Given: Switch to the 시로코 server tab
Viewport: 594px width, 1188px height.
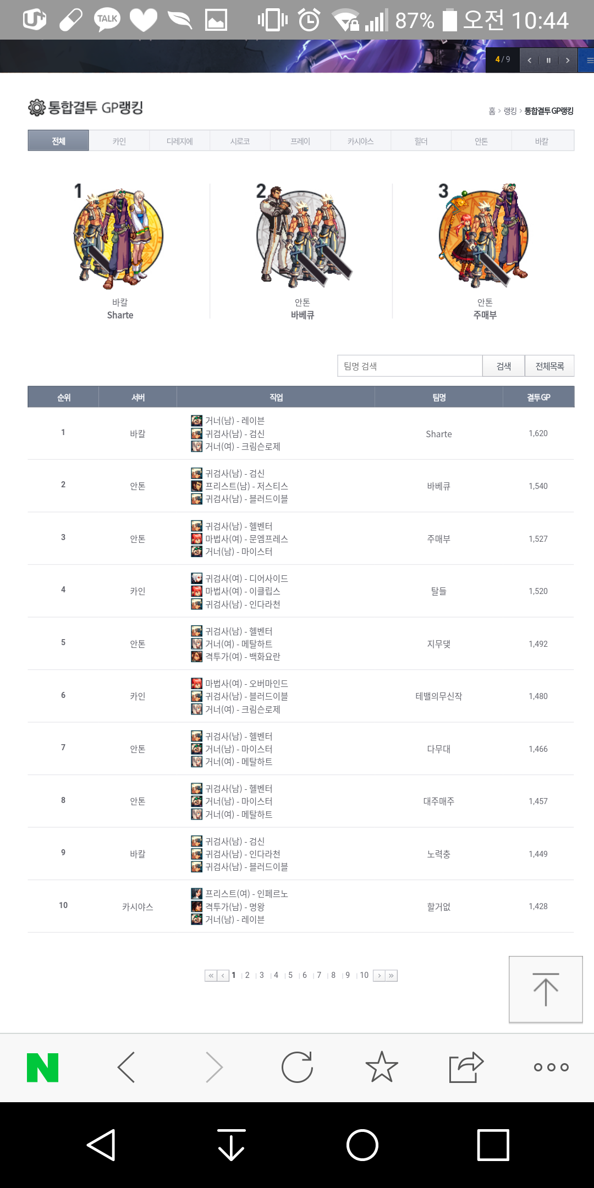Looking at the screenshot, I should click(240, 141).
